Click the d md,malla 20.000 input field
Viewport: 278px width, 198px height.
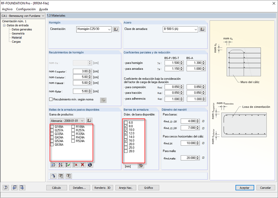pyautogui.click(x=188, y=158)
